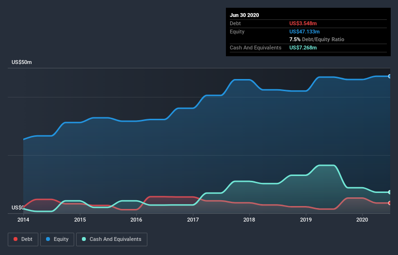This screenshot has height=255, width=398.
Task: Click the US$7.268m cash value
Action: [303, 48]
